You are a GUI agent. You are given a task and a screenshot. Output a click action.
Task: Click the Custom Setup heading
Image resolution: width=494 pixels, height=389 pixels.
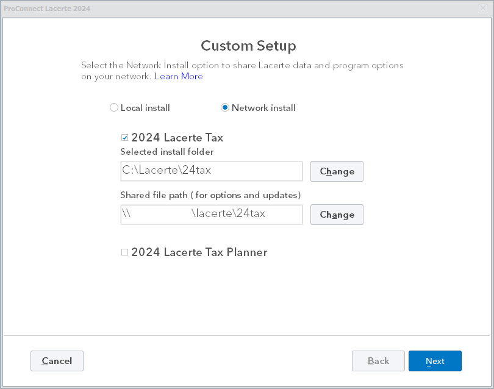[248, 46]
